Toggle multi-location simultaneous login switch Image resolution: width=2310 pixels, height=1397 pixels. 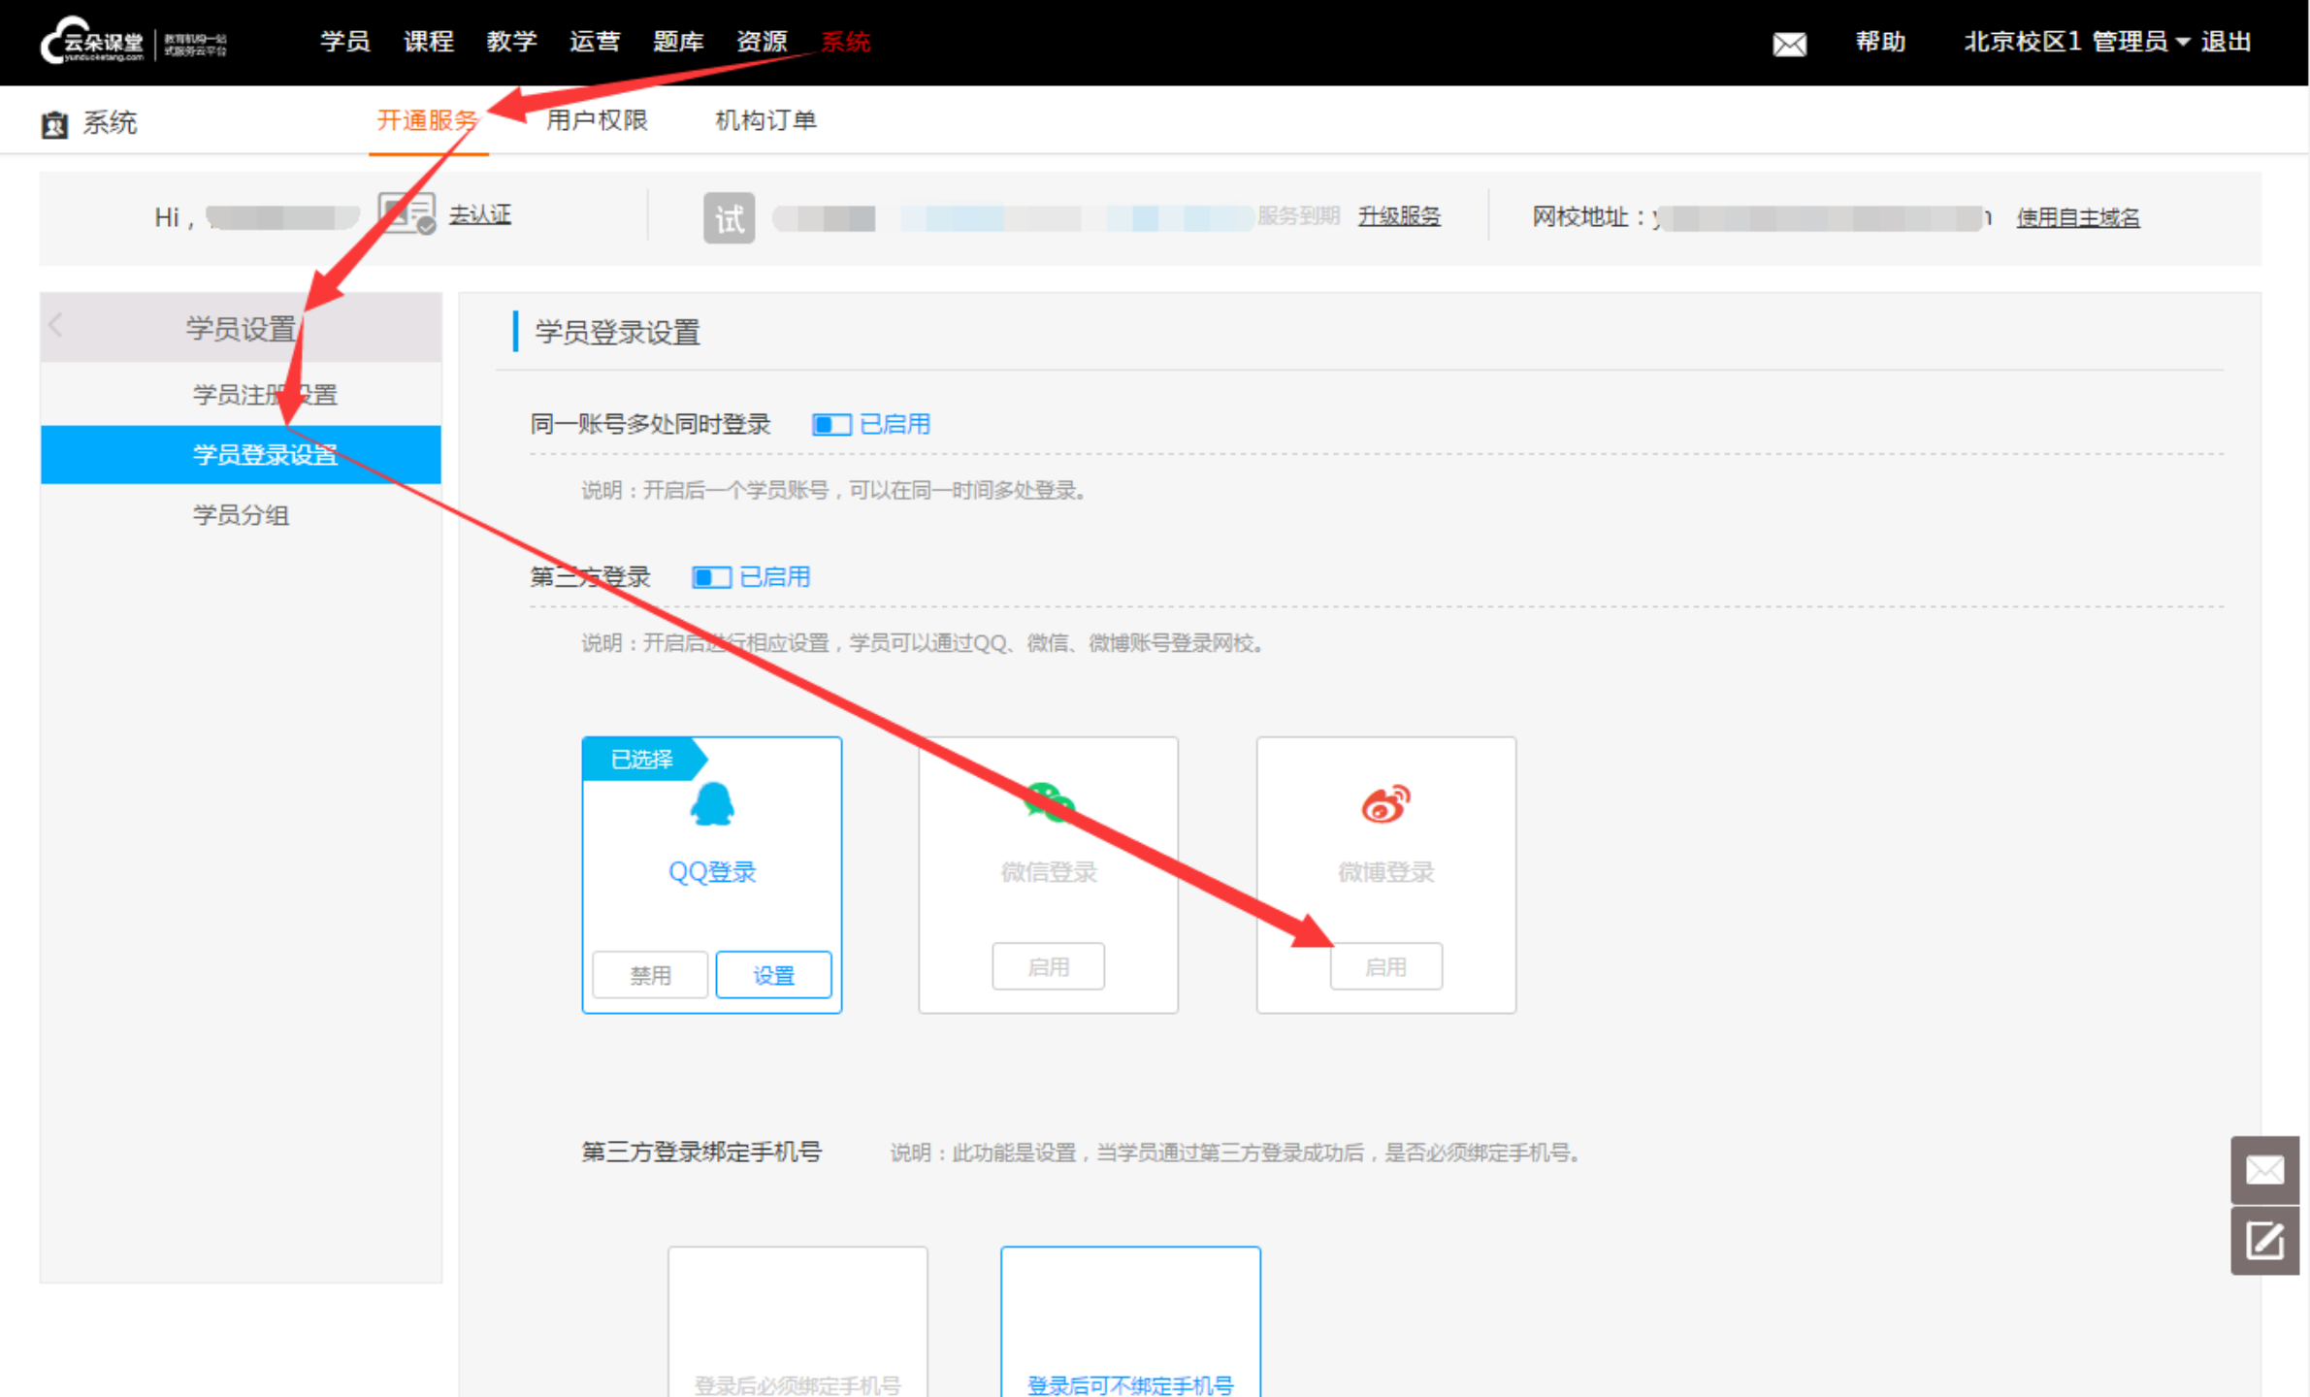pyautogui.click(x=831, y=425)
